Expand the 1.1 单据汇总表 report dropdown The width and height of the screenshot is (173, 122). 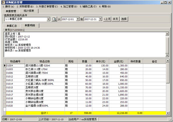point(48,19)
